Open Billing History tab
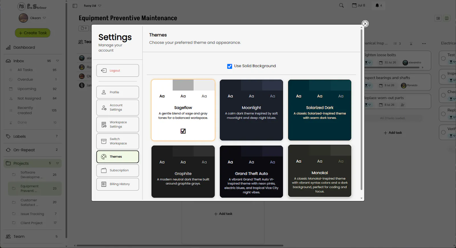 [x=117, y=184]
